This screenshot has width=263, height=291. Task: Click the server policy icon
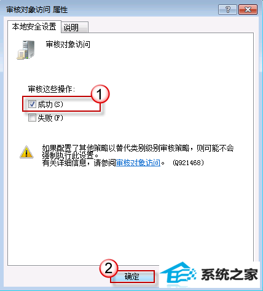[x=26, y=50]
